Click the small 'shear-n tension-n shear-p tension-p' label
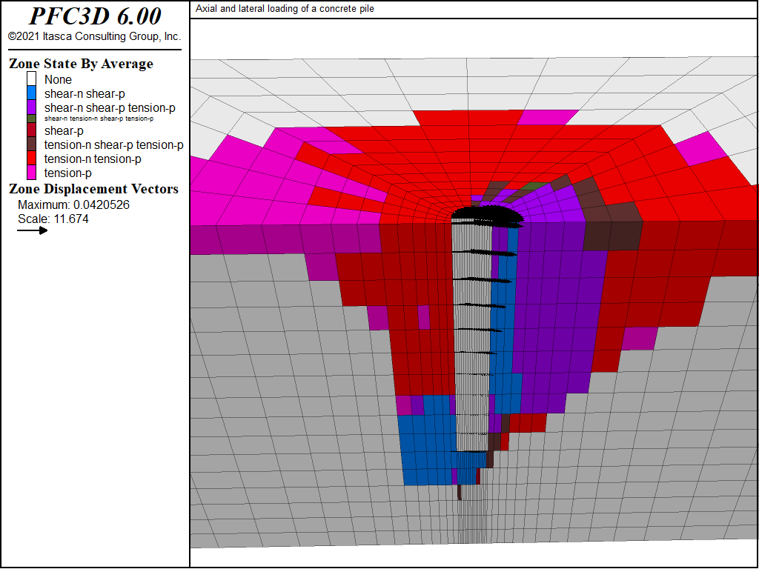 [99, 119]
